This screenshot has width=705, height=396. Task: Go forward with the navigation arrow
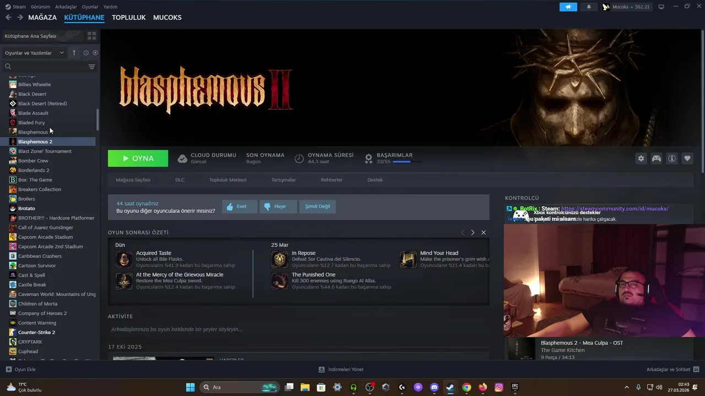point(20,18)
